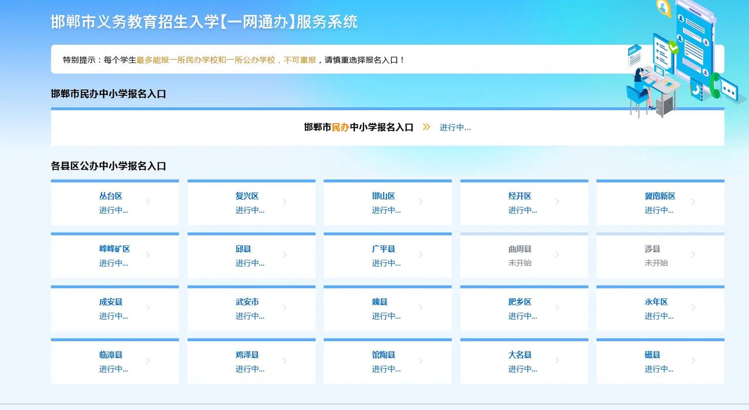Click the arrow icon on the 武安市 card

click(284, 307)
